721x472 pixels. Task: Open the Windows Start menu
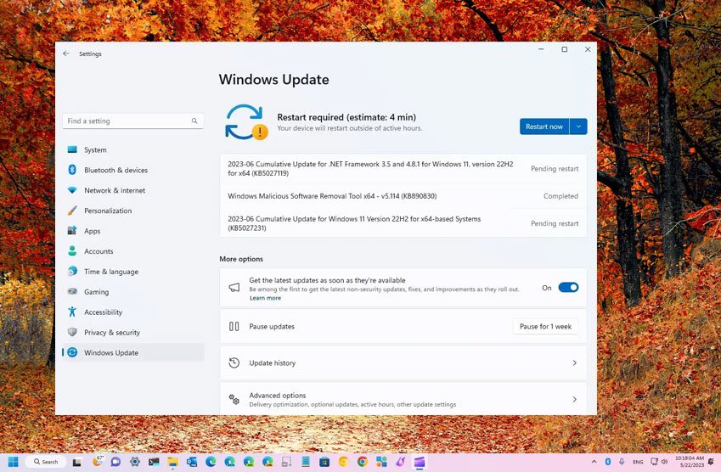(x=14, y=462)
